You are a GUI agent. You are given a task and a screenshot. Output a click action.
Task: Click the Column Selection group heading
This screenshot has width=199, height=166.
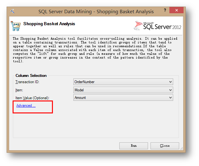pyautogui.click(x=31, y=76)
